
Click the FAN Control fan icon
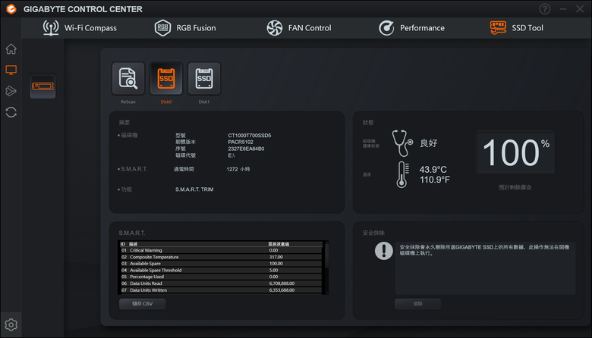tap(275, 28)
